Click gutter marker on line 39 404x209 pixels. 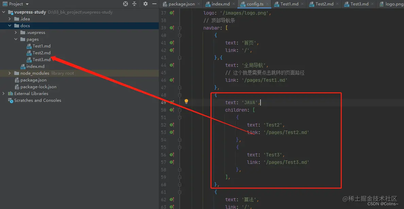[172, 28]
